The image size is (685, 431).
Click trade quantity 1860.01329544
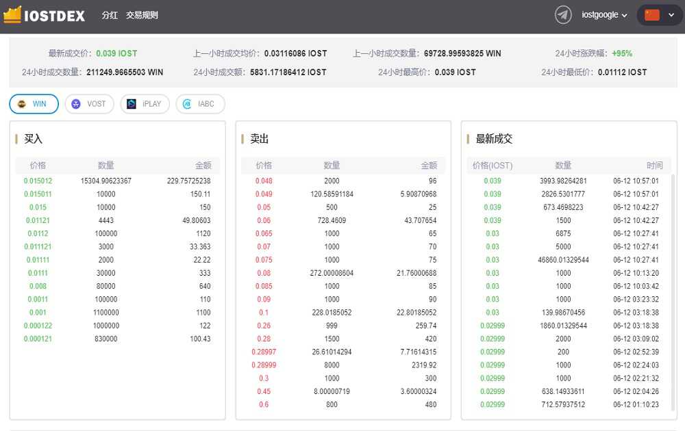(x=563, y=326)
